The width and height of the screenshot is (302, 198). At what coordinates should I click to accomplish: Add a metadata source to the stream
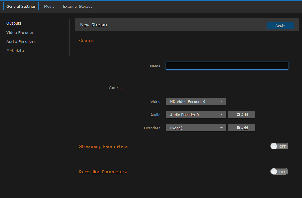[242, 127]
